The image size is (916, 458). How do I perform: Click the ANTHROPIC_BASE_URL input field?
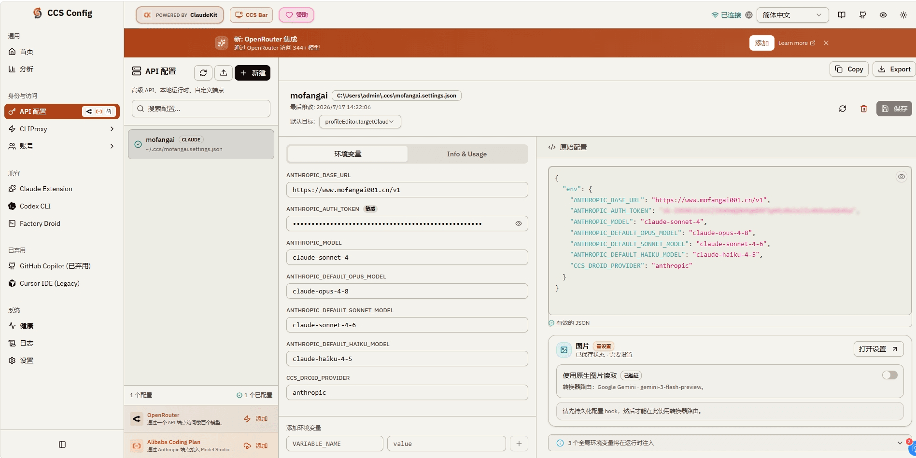click(x=407, y=190)
